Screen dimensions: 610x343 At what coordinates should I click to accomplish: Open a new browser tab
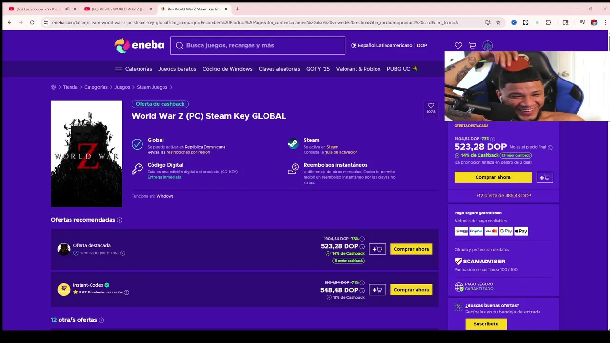[x=237, y=9]
